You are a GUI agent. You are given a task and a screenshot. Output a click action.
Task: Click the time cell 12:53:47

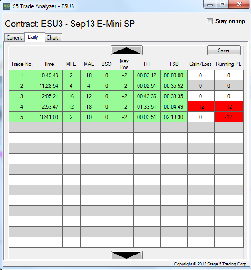(49, 106)
